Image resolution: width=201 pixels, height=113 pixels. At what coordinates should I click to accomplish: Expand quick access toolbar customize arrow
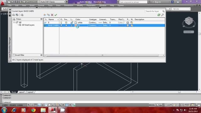coord(67,2)
